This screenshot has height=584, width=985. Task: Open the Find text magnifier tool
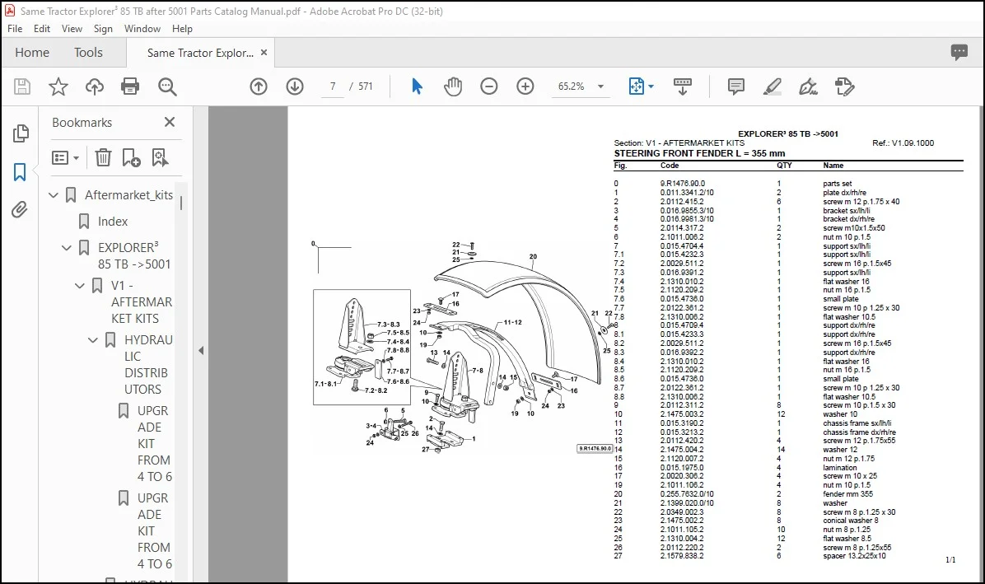pos(167,86)
